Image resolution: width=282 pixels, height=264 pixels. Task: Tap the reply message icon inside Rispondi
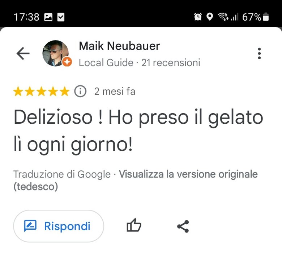[30, 226]
